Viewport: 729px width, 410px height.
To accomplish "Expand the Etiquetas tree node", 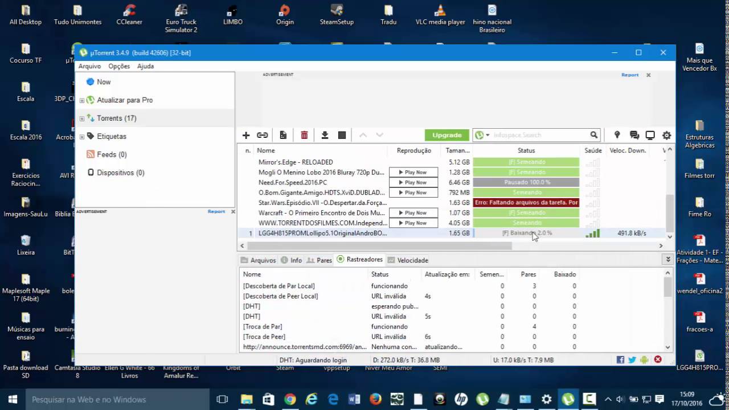I will point(81,137).
